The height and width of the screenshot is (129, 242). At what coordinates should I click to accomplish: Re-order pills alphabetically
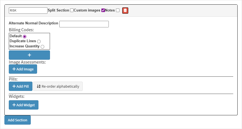[x=58, y=86]
